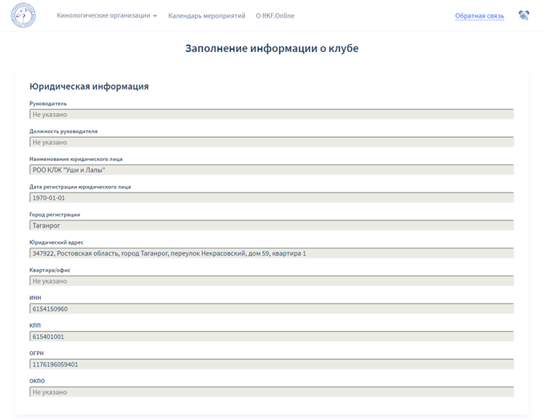
Task: Select the field containing РОО КЛЖ "Уши и Лапы"
Action: pyautogui.click(x=271, y=170)
